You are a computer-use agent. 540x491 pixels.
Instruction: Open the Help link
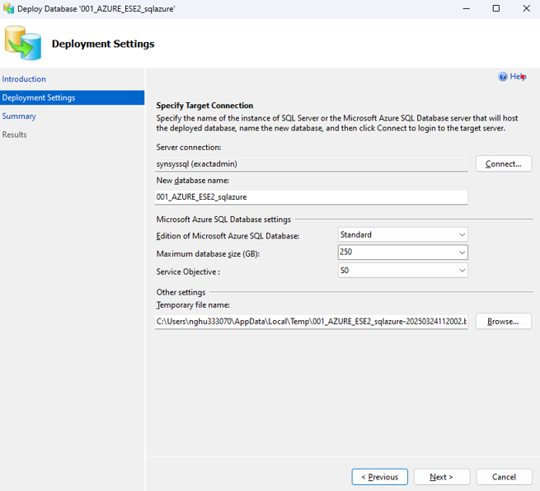coord(518,77)
